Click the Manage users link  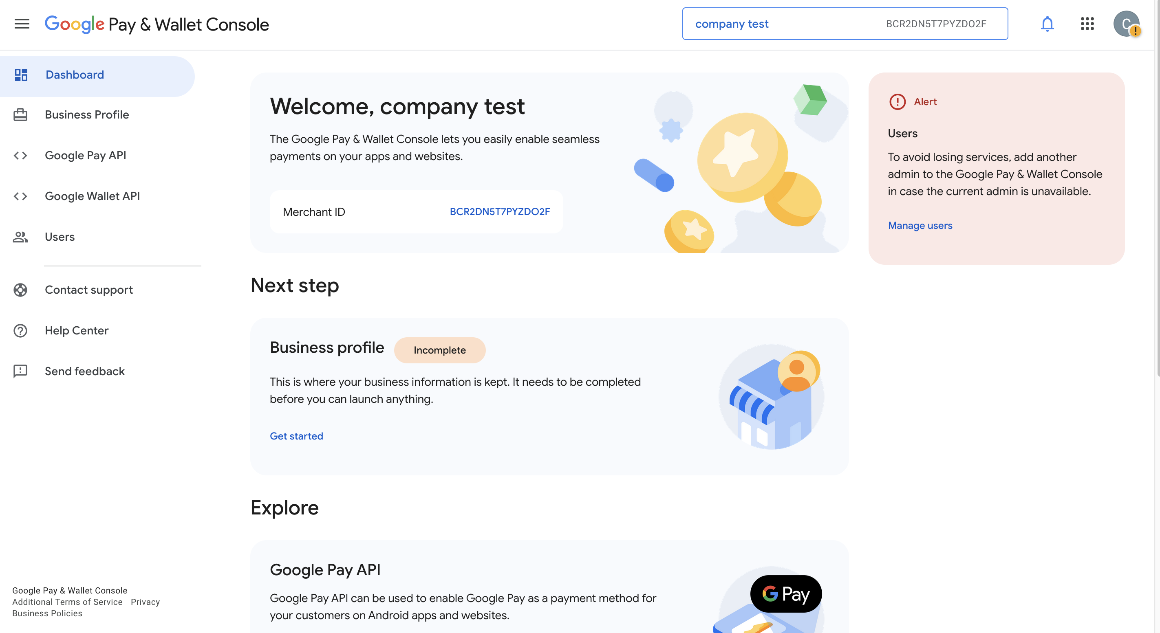pos(920,225)
